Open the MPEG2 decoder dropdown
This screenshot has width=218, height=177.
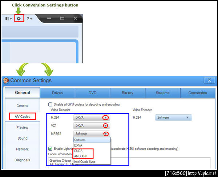coord(92,134)
